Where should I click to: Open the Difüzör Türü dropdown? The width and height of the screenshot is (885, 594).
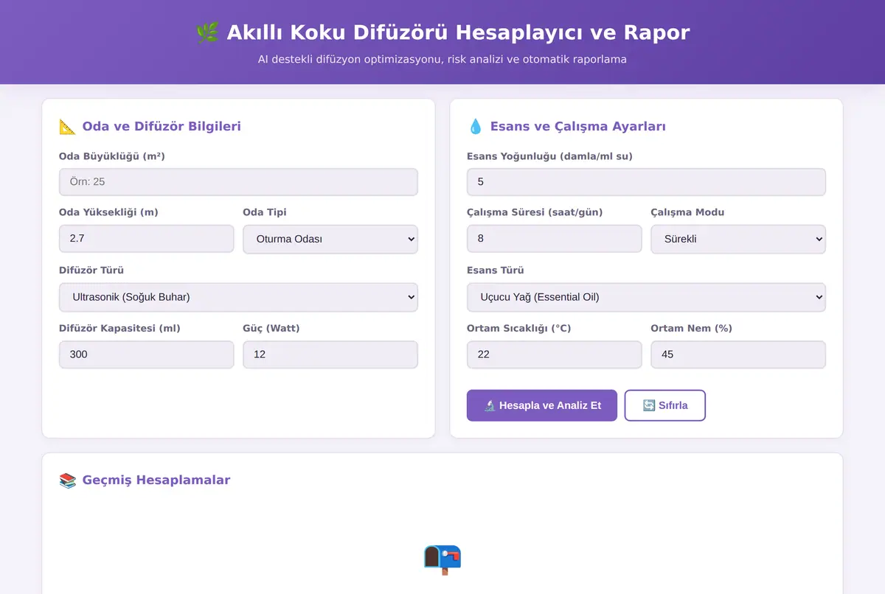(x=238, y=297)
